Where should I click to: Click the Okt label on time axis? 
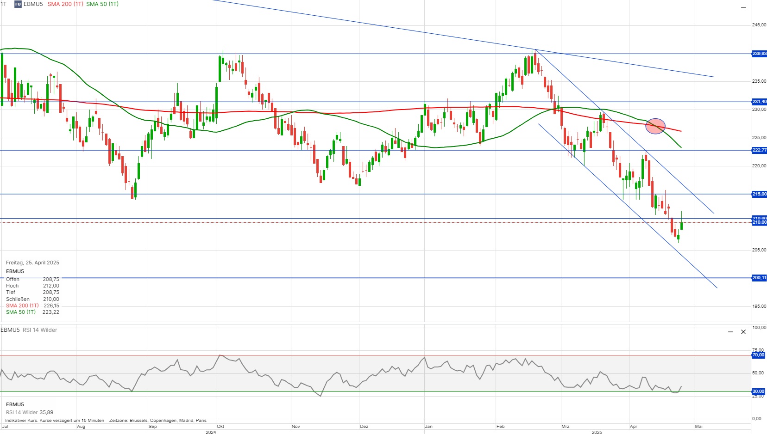point(220,427)
